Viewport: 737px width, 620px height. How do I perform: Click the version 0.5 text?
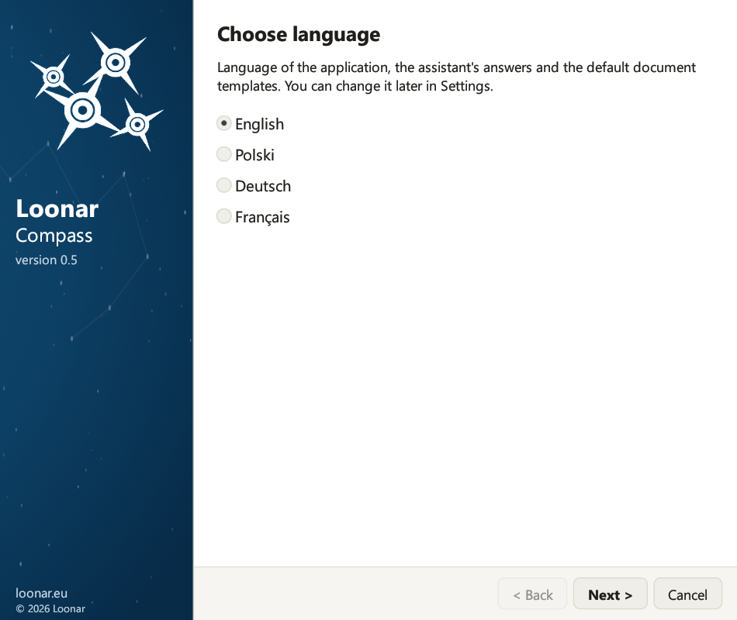point(46,260)
